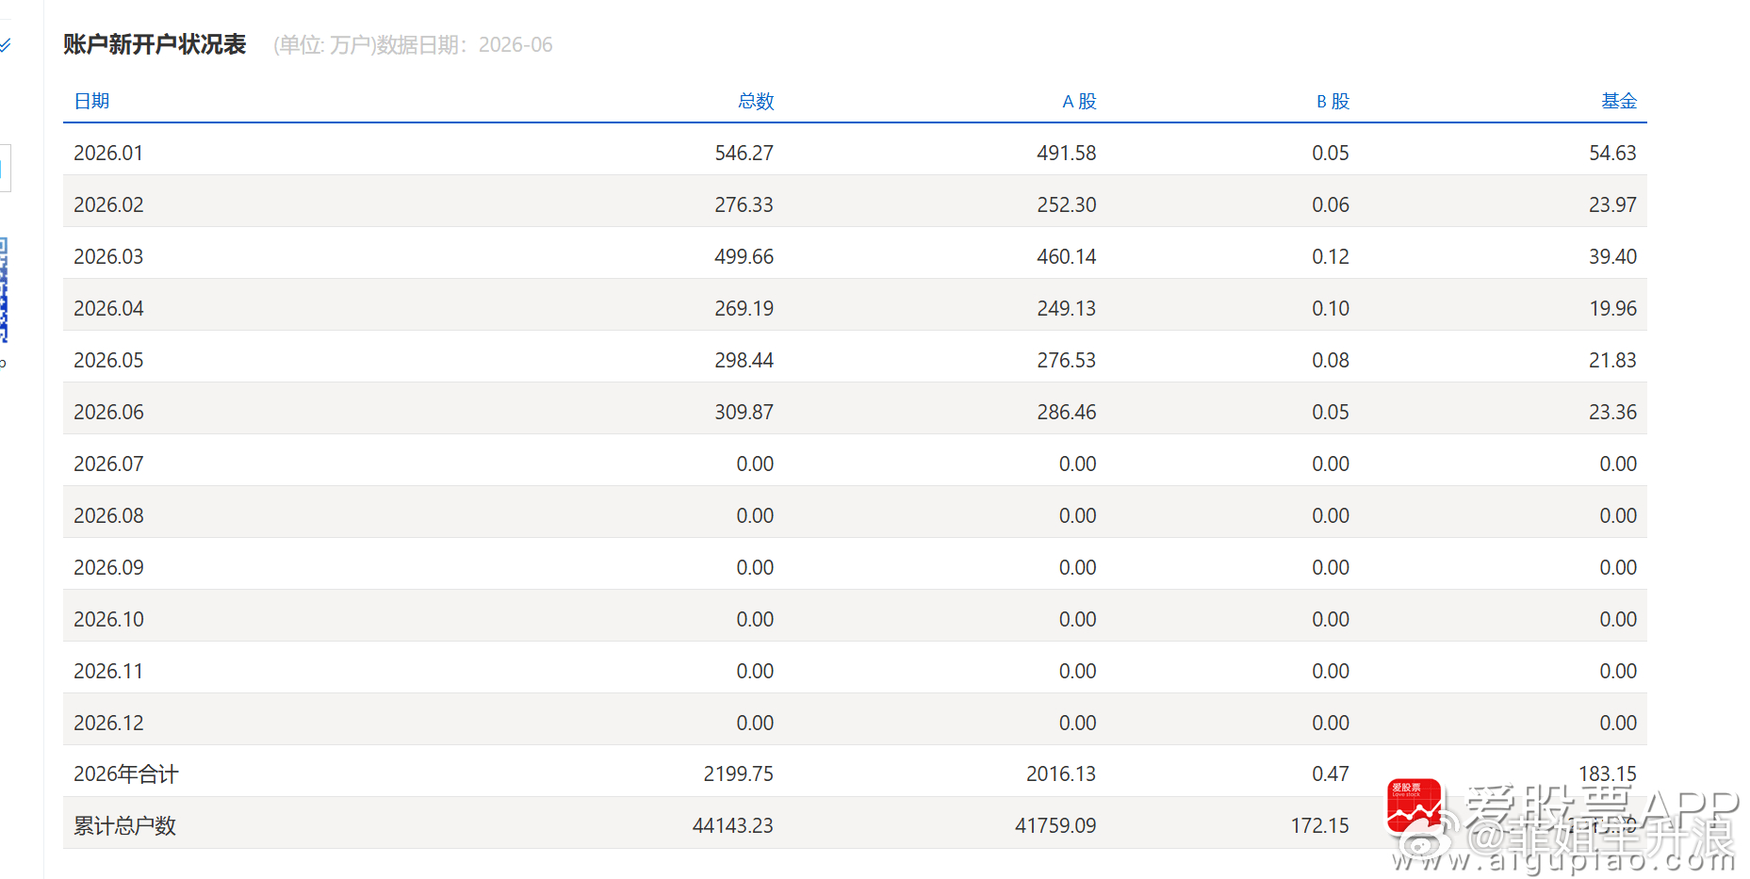This screenshot has height=879, width=1750.
Task: Click yearly B股 total 0.47
Action: (x=1331, y=773)
